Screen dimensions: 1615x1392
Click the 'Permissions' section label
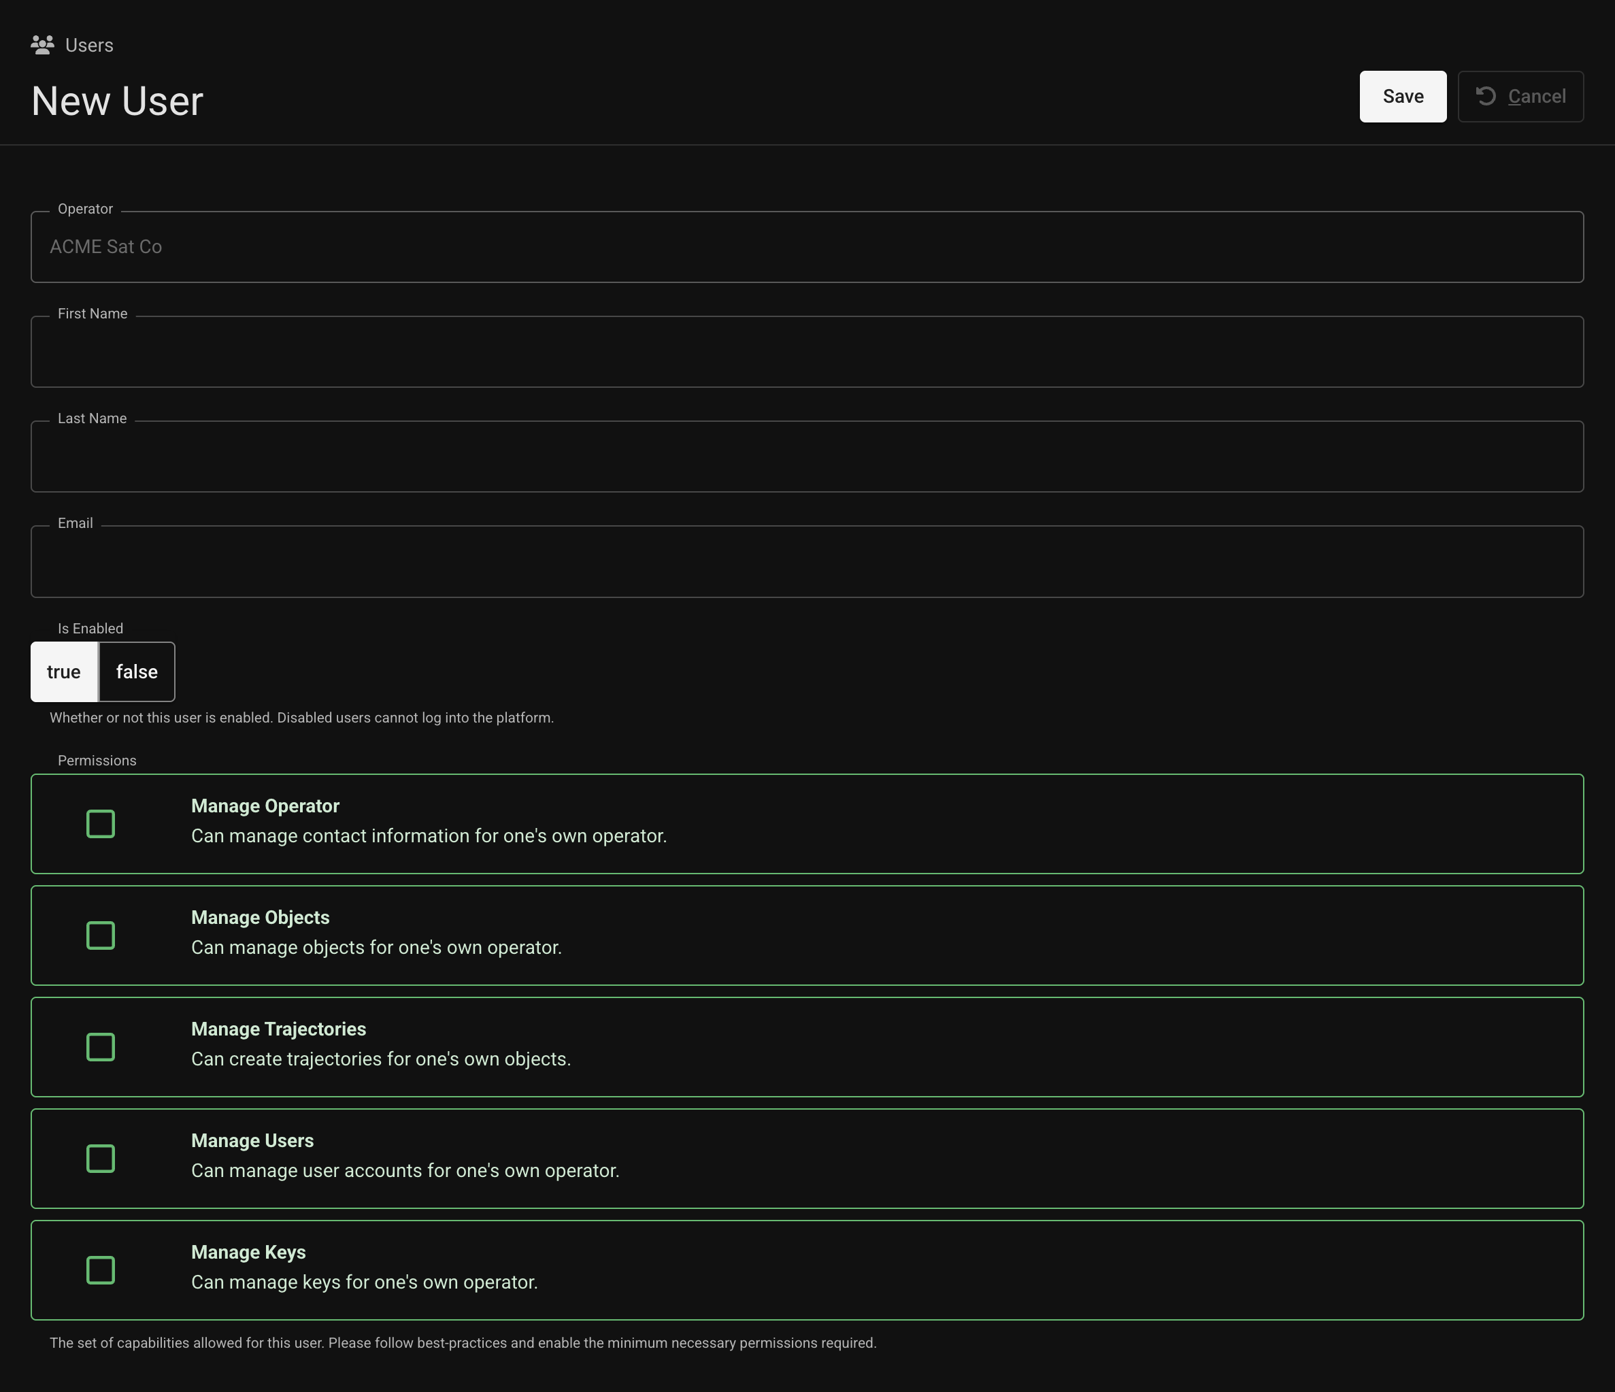pyautogui.click(x=97, y=761)
